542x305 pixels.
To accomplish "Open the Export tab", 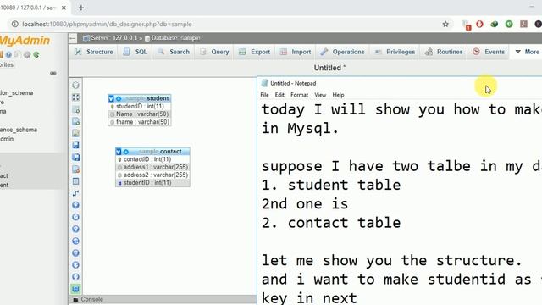I will click(x=254, y=52).
